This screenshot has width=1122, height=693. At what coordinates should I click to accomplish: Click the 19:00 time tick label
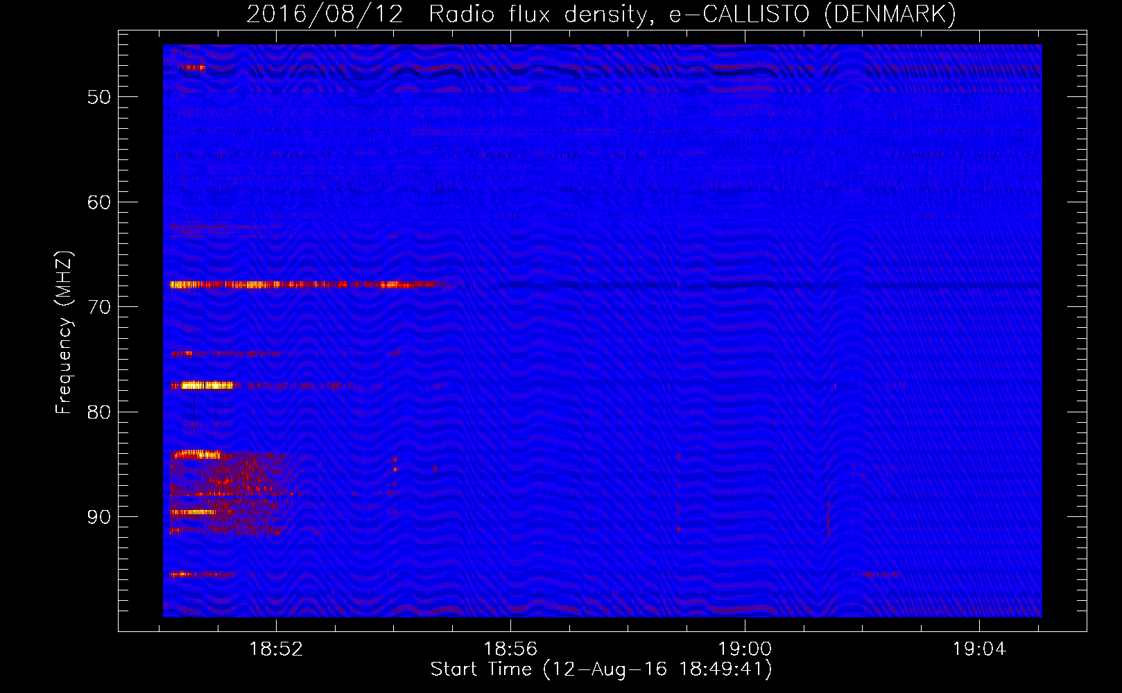745,649
